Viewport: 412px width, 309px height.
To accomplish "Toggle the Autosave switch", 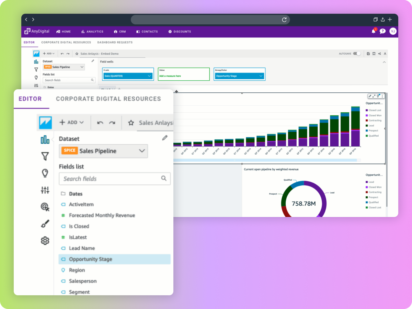I will point(357,54).
